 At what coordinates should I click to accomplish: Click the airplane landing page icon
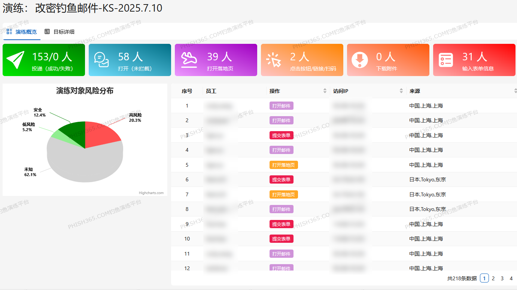[x=189, y=60]
